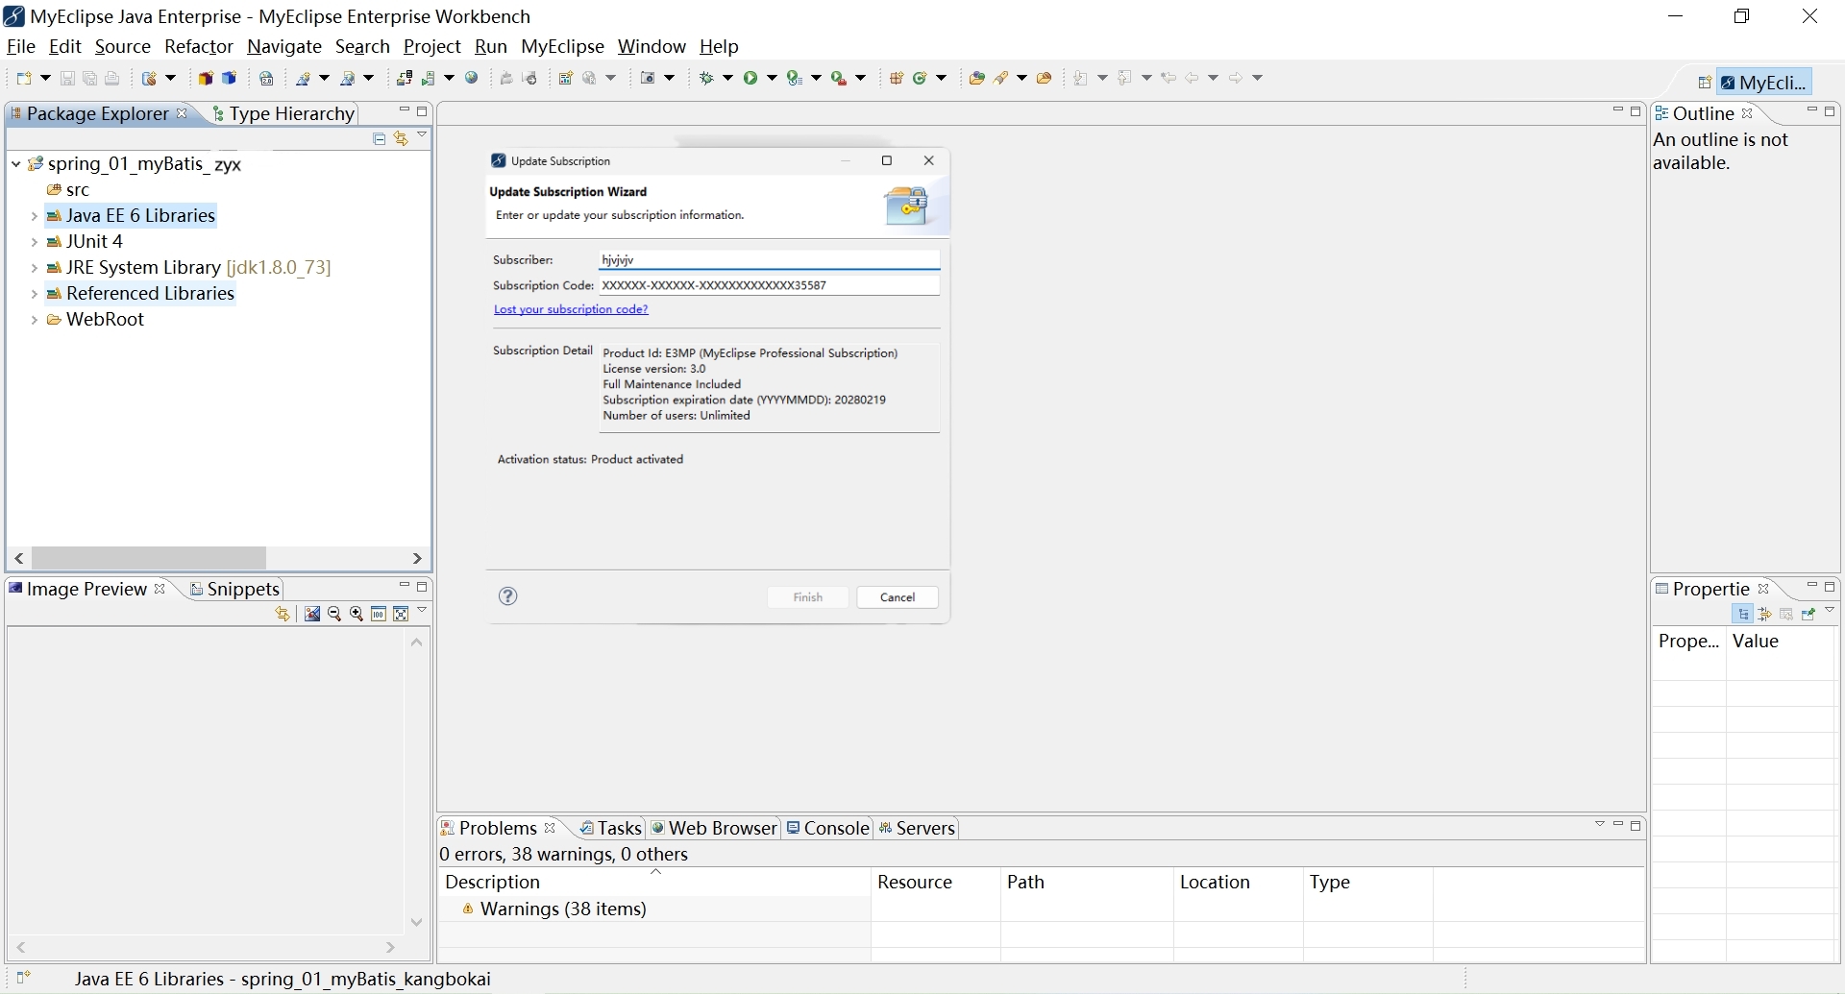Open the Refactor menu
This screenshot has width=1845, height=994.
coord(199,46)
